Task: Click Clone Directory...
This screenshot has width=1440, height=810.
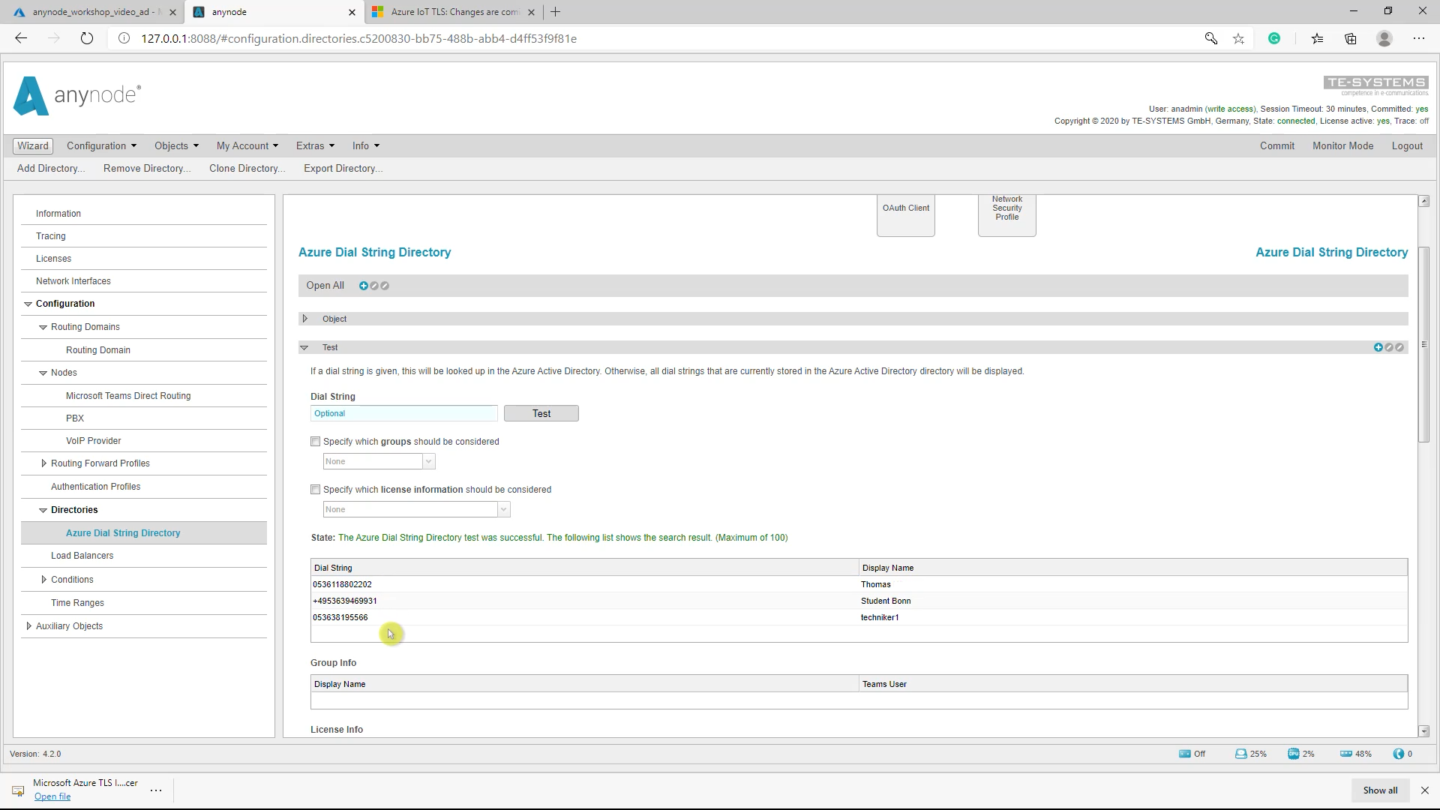Action: [247, 168]
